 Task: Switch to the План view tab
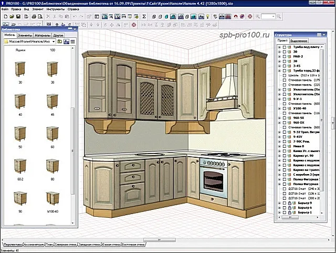[x=49, y=245]
